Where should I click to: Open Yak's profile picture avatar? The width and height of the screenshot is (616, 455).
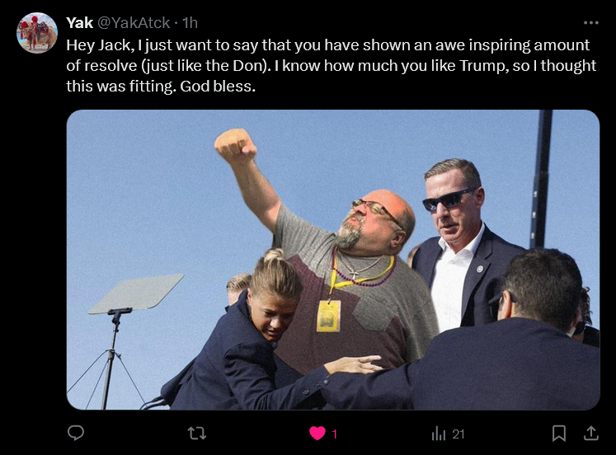tap(37, 34)
